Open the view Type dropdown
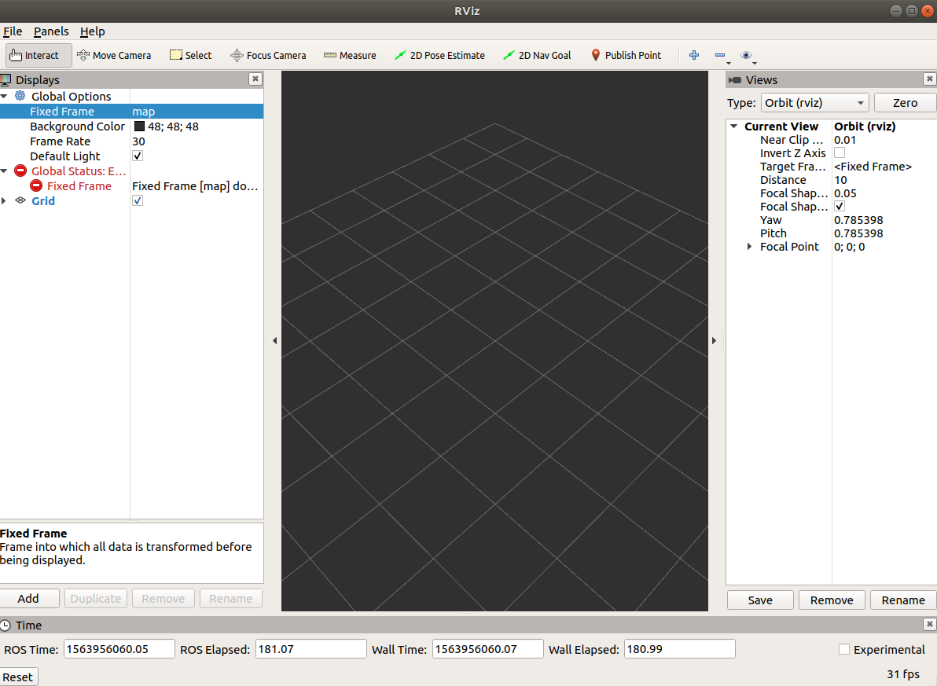 tap(814, 102)
